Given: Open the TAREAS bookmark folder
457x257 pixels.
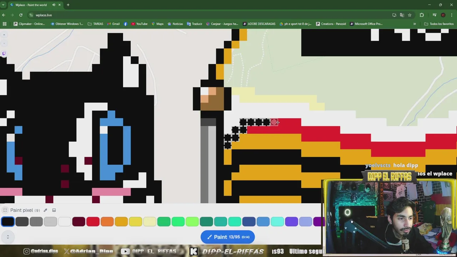Looking at the screenshot, I should (x=95, y=24).
